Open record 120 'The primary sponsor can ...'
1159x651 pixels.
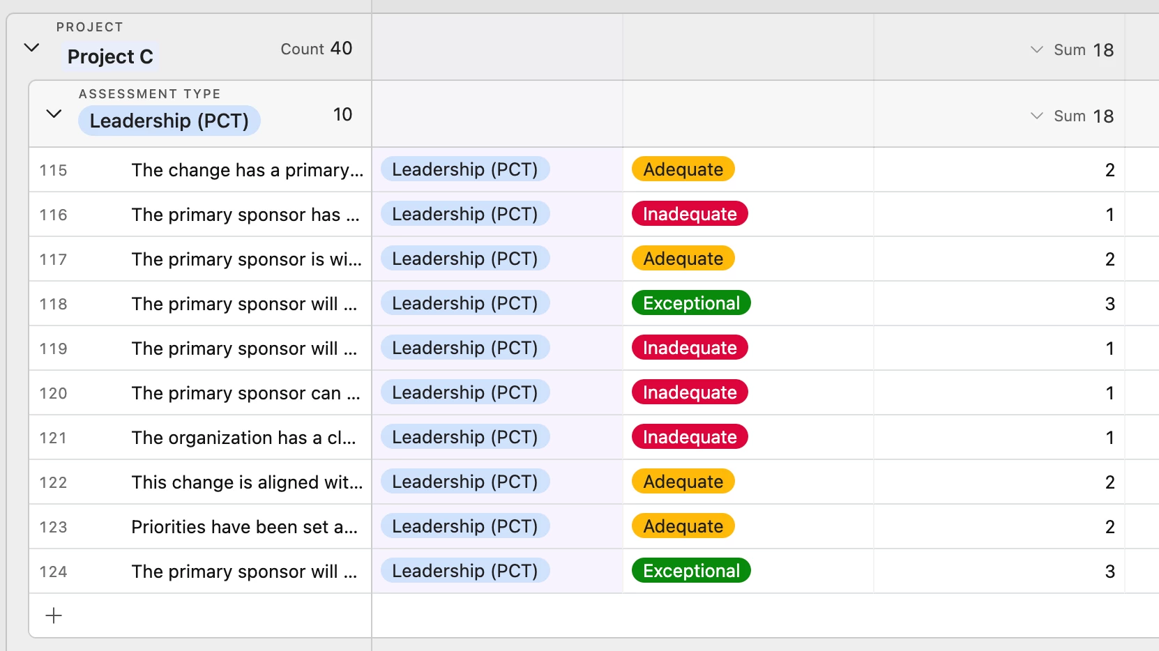245,393
